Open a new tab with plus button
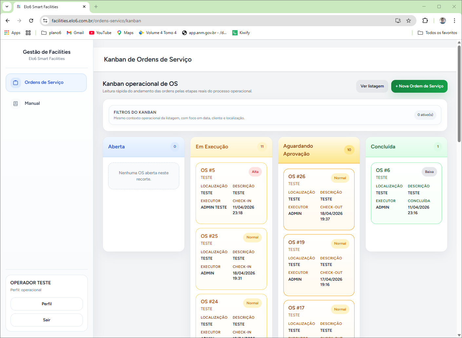Viewport: 462px width, 338px height. point(96,7)
